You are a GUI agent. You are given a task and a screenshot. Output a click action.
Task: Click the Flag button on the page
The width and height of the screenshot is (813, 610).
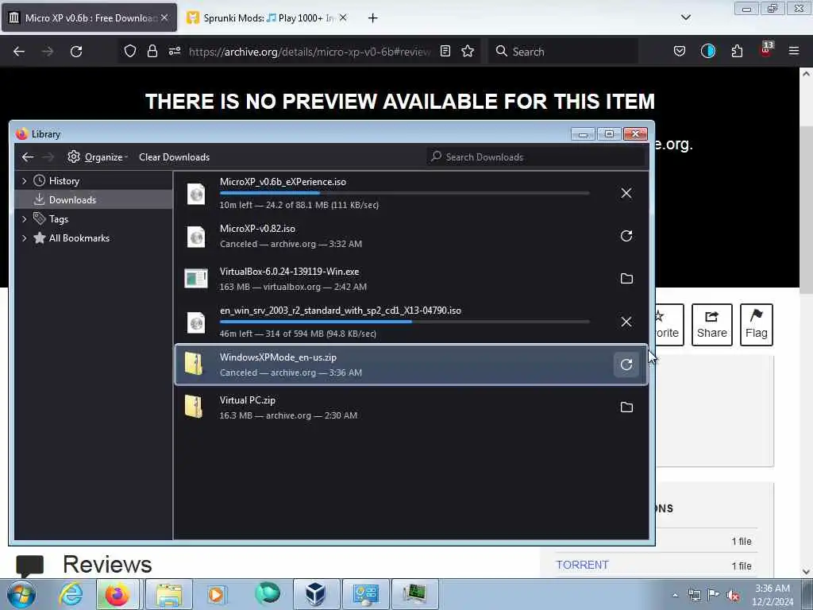coord(756,325)
